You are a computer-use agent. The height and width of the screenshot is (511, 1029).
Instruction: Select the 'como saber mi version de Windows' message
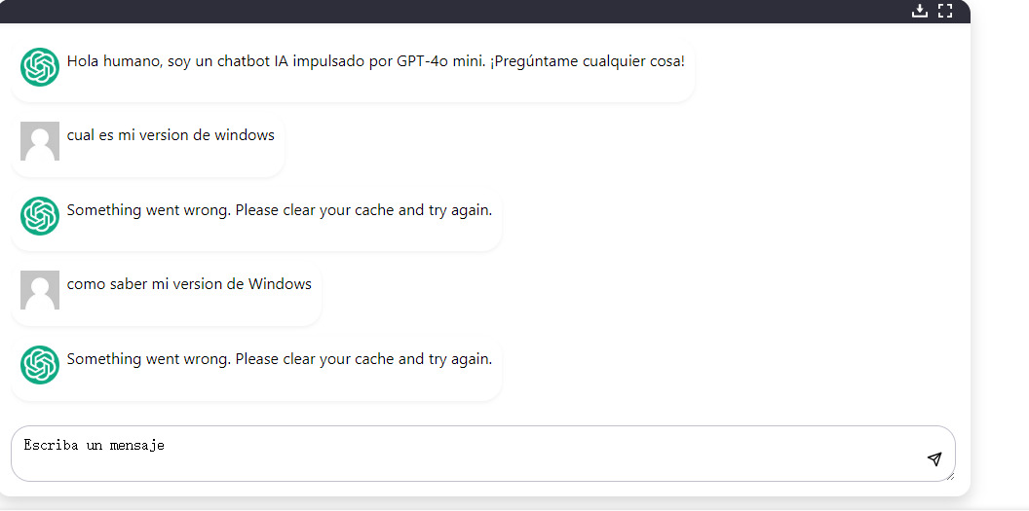(189, 284)
